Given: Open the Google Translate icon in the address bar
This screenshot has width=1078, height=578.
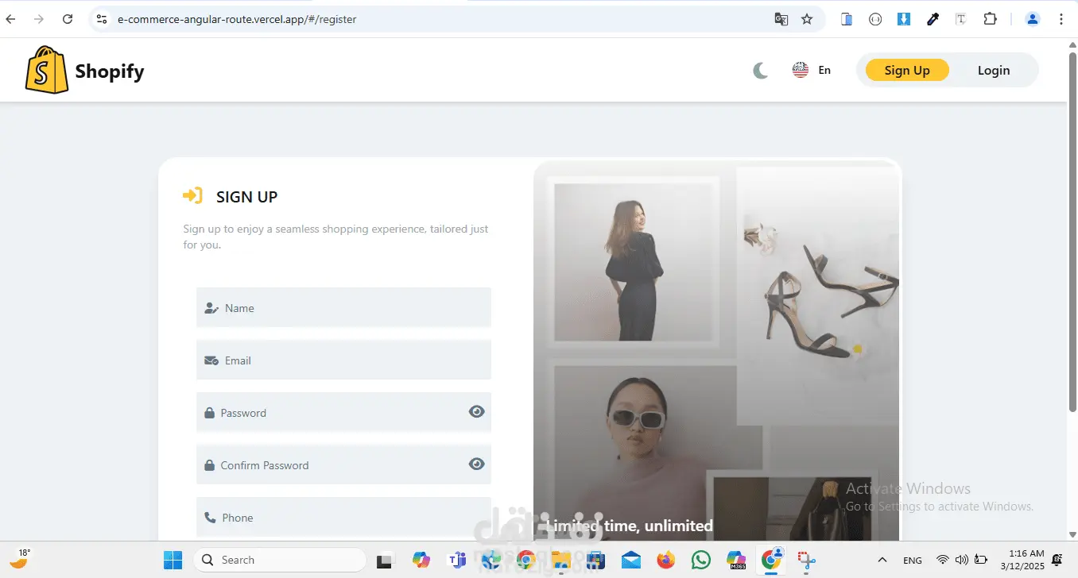Looking at the screenshot, I should (781, 19).
